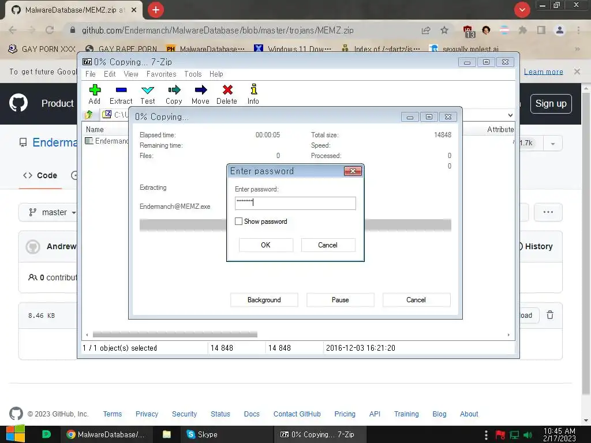Switch to the Code tab on GitHub
The height and width of the screenshot is (443, 591).
coord(40,175)
